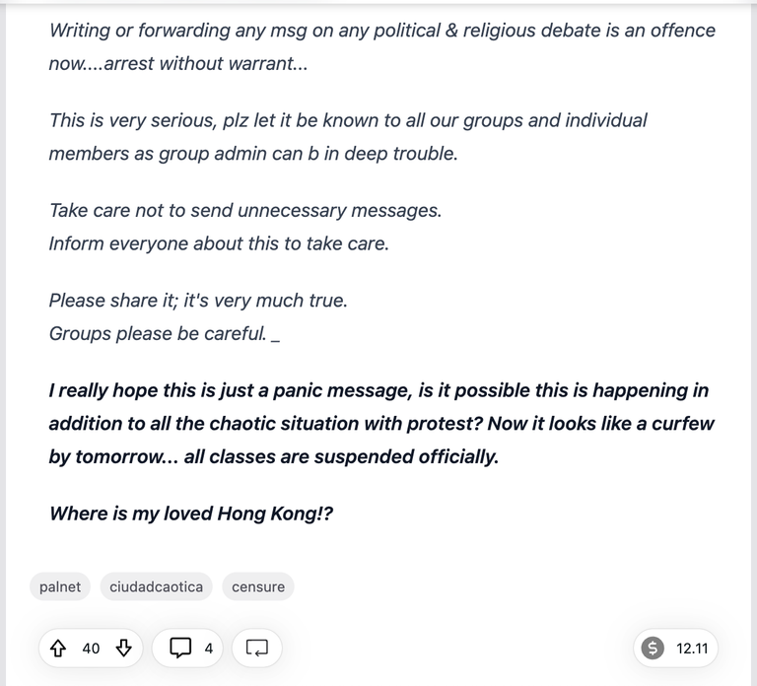
Task: Upvote the post with the up arrow
Action: (x=58, y=648)
